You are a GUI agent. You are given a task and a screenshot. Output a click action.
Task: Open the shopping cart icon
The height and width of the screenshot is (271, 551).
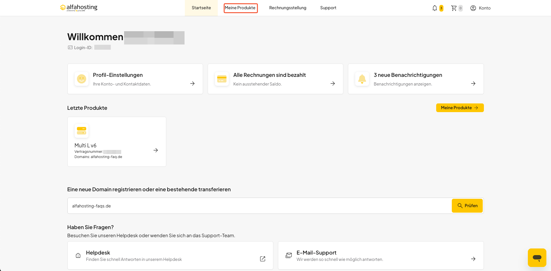point(454,8)
